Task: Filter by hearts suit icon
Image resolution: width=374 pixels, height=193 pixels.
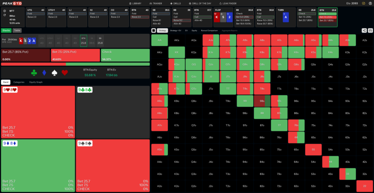Action: (x=65, y=73)
